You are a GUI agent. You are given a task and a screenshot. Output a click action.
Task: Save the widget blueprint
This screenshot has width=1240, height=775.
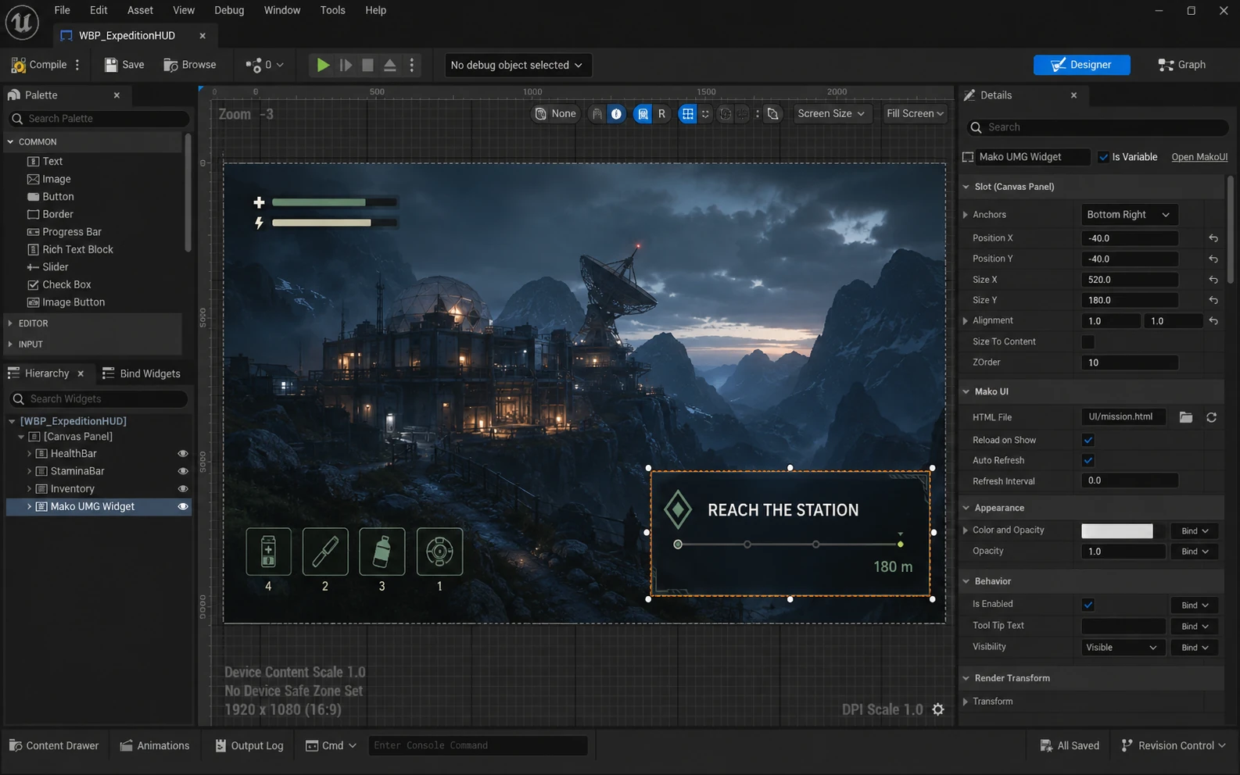124,65
